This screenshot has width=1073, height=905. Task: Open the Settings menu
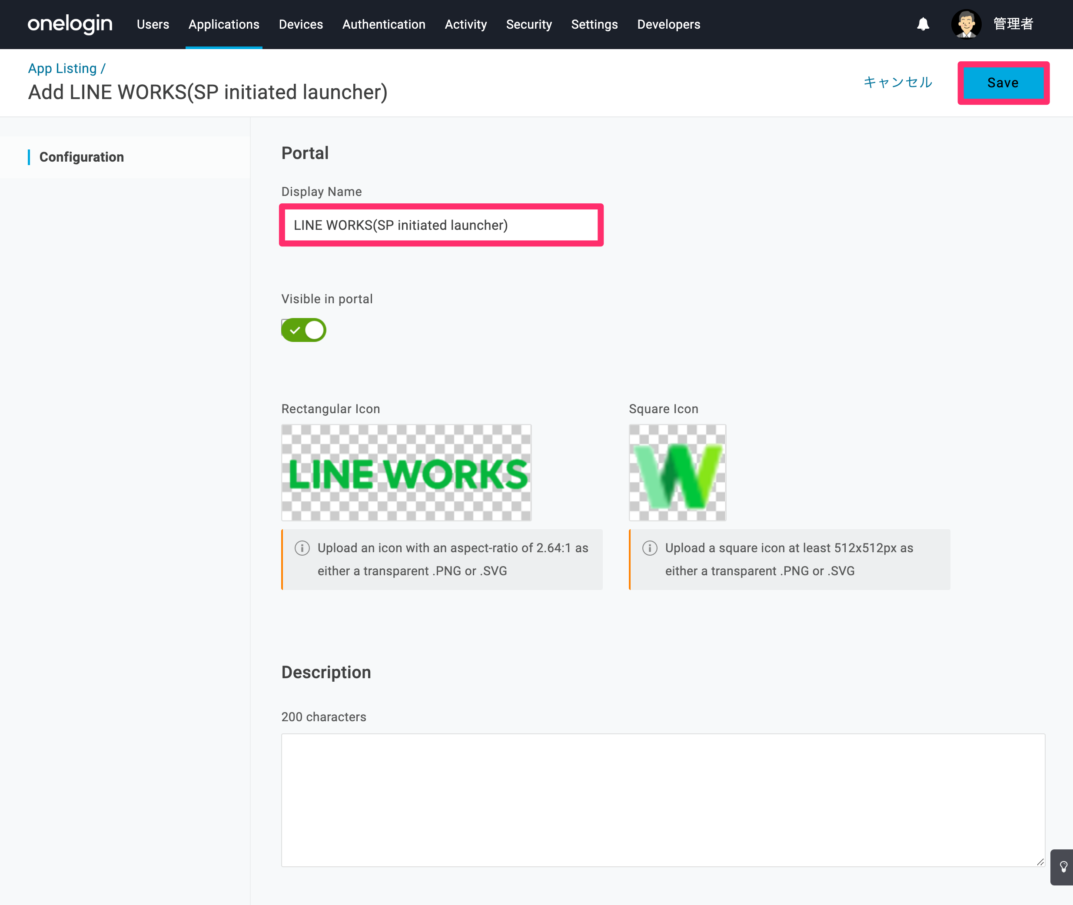pos(594,24)
